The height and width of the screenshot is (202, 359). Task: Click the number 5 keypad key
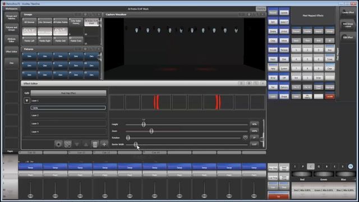(x=307, y=59)
